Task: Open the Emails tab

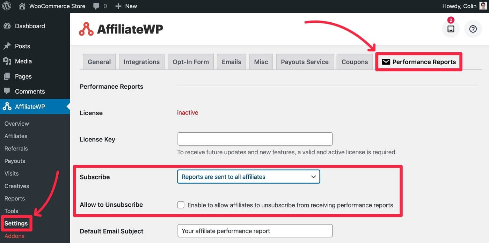Action: 232,62
